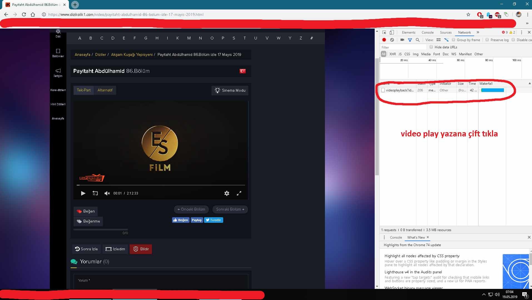Reload the page

click(x=24, y=14)
